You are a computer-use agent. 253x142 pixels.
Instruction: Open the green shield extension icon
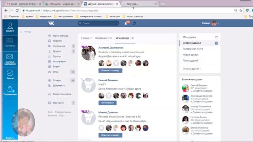(247, 11)
